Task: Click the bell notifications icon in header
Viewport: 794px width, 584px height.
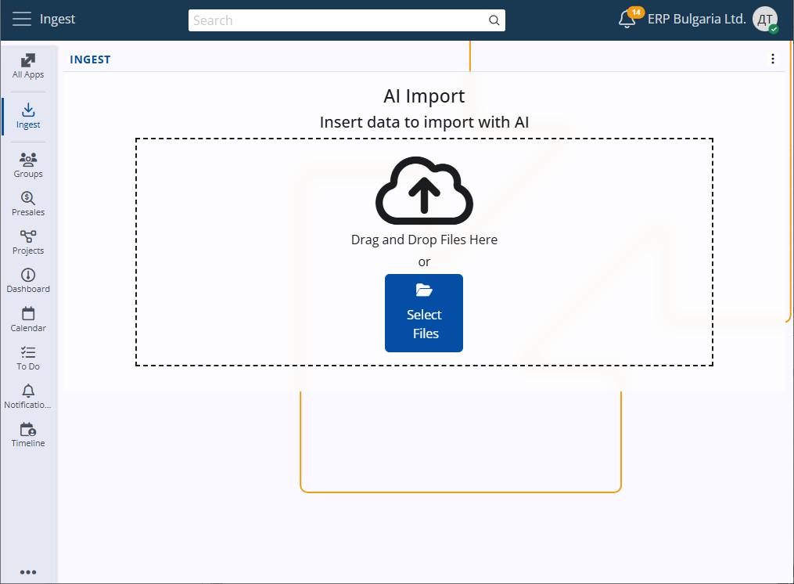Action: click(x=627, y=20)
